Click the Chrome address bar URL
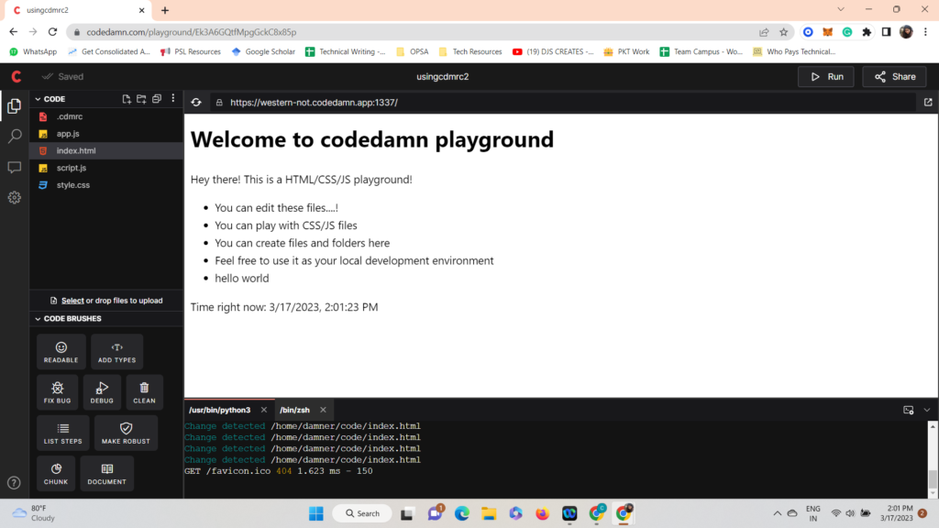 click(192, 32)
